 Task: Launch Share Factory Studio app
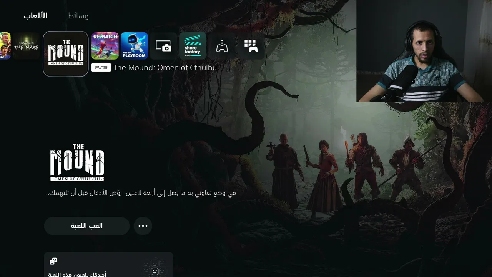(193, 46)
